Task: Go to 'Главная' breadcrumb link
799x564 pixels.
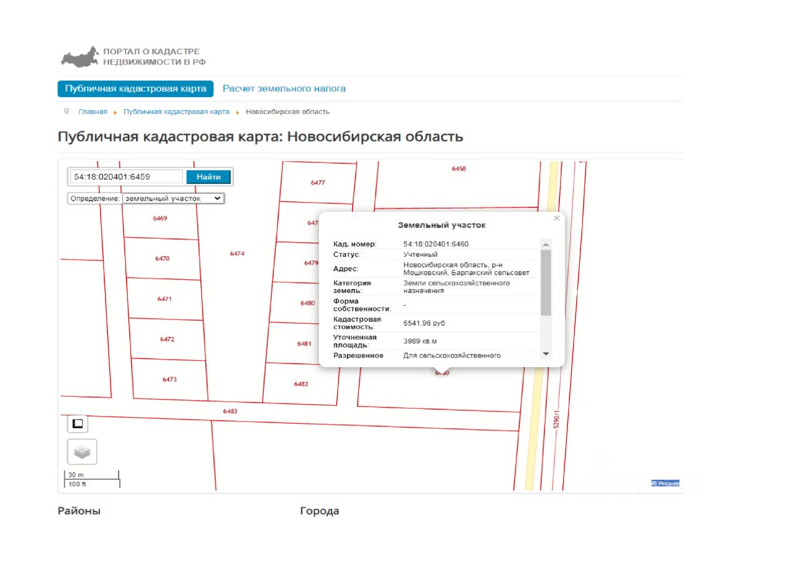Action: [x=92, y=112]
